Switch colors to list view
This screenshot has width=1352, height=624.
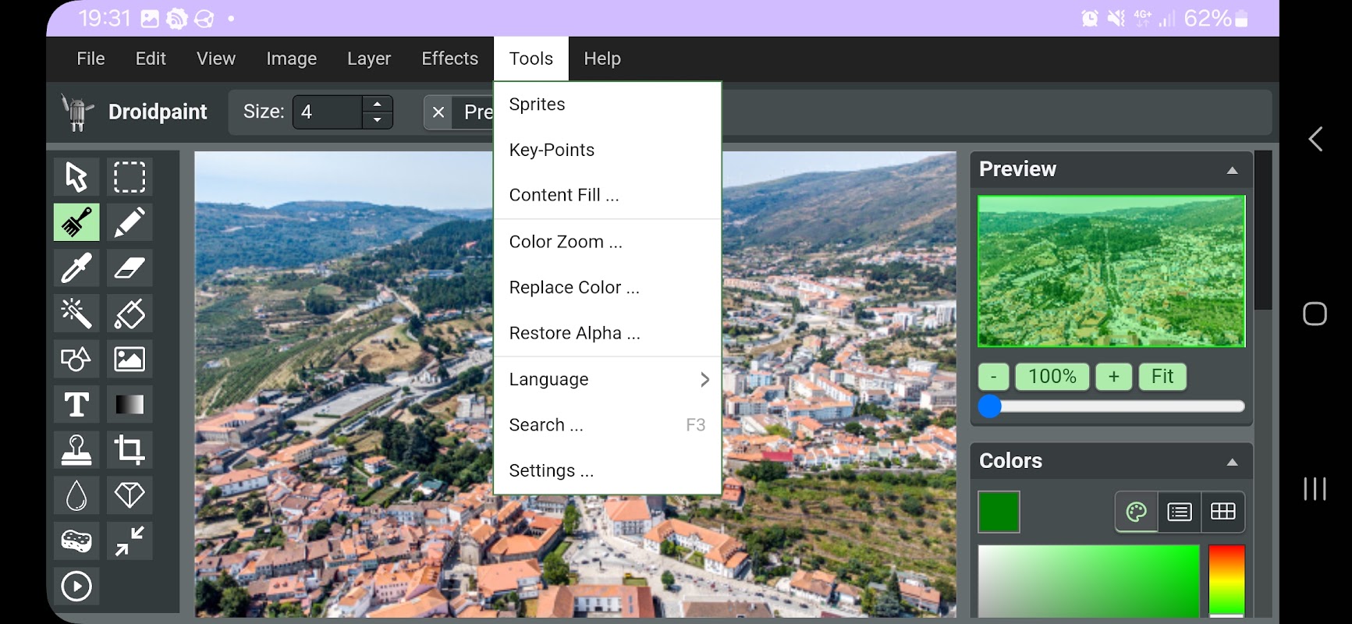click(1180, 512)
